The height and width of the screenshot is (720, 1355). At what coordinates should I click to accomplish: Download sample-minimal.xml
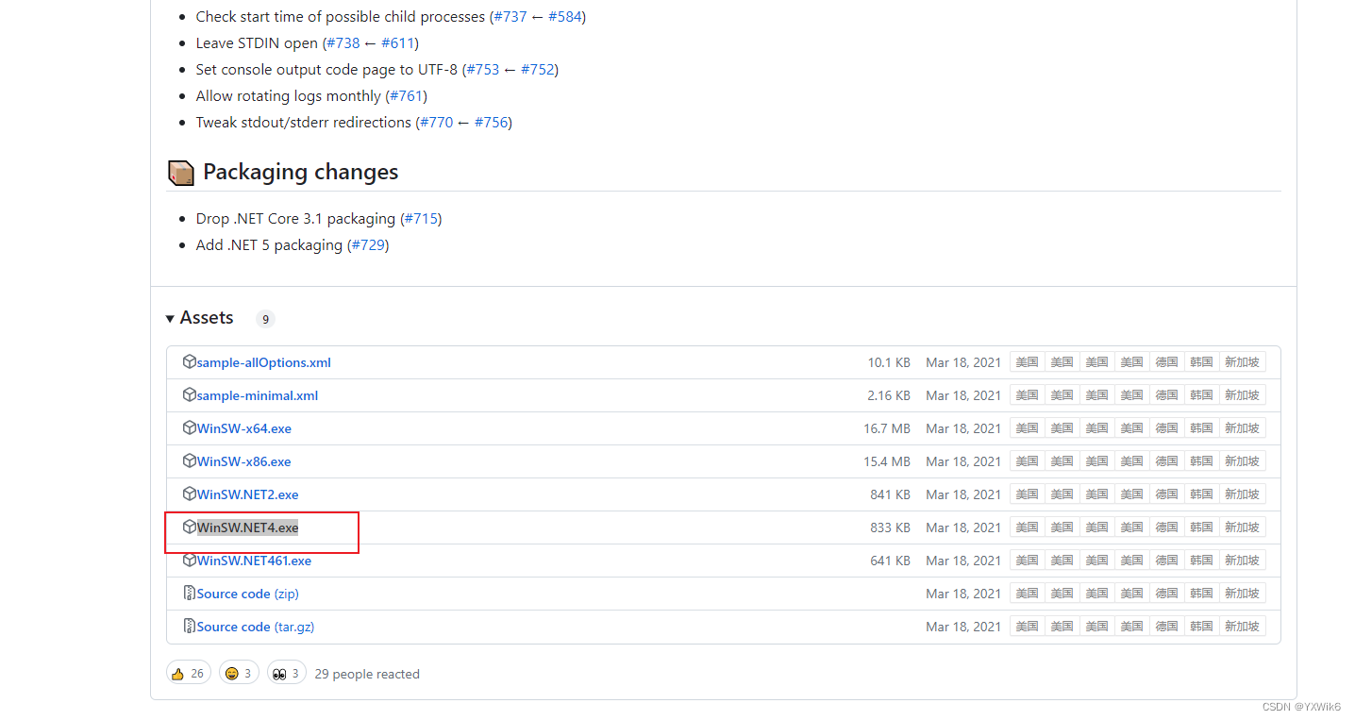(258, 395)
